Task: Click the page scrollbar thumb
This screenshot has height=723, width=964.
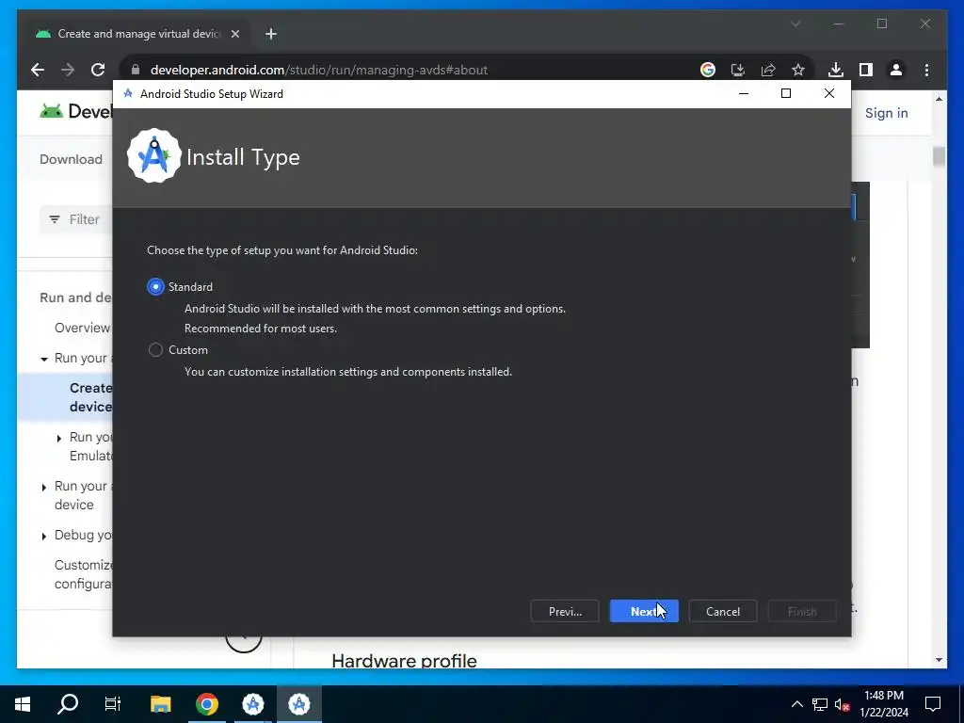Action: point(939,156)
